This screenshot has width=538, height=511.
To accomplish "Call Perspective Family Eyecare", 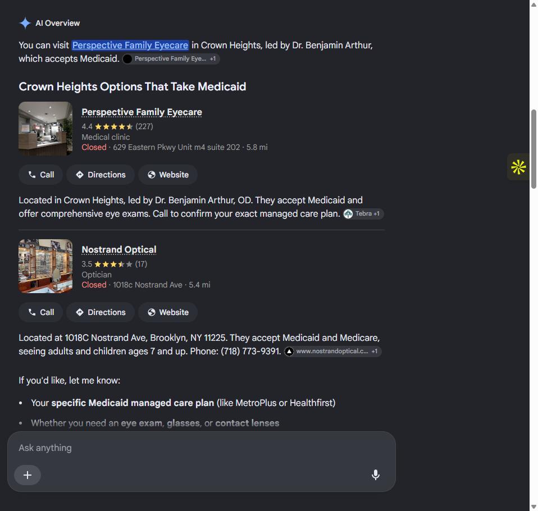I will click(x=41, y=175).
